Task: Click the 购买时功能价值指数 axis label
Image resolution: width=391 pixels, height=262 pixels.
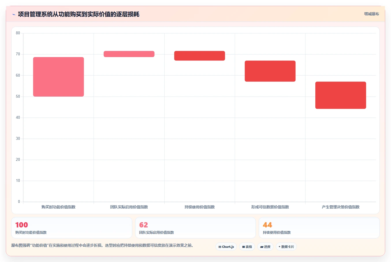Action: 58,207
